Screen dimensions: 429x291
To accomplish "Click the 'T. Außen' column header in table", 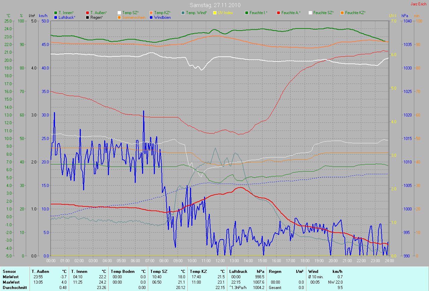I will click(41, 272).
